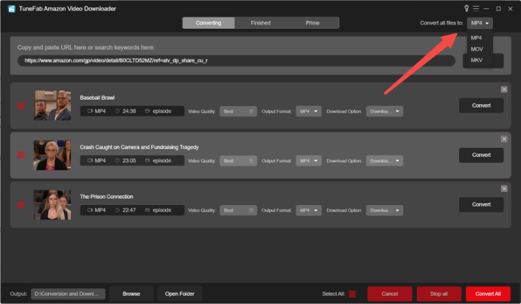Image resolution: width=521 pixels, height=304 pixels.
Task: Click the TuneFab app logo icon
Action: (x=12, y=8)
